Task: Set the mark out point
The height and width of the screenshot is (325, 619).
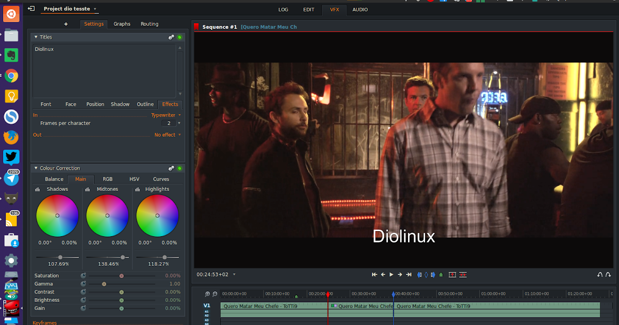Action: point(433,275)
